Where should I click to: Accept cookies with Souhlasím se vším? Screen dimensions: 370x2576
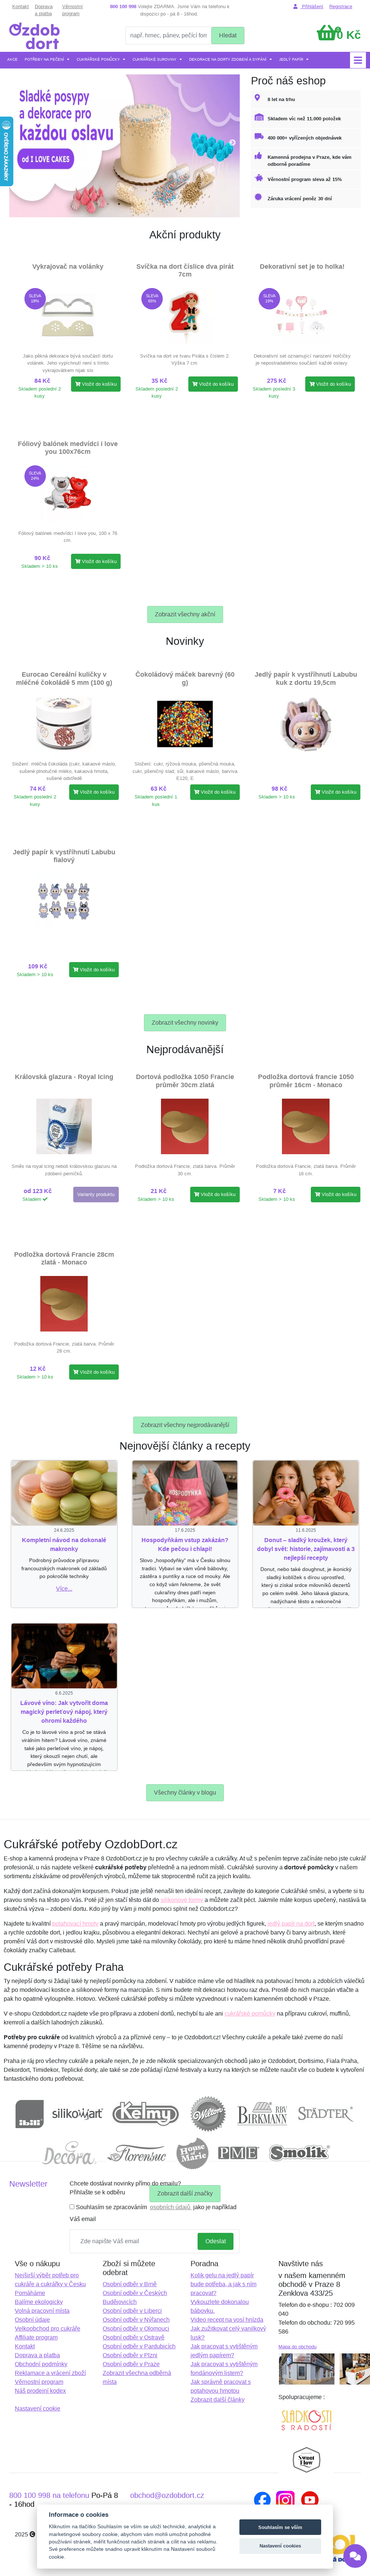click(280, 2526)
